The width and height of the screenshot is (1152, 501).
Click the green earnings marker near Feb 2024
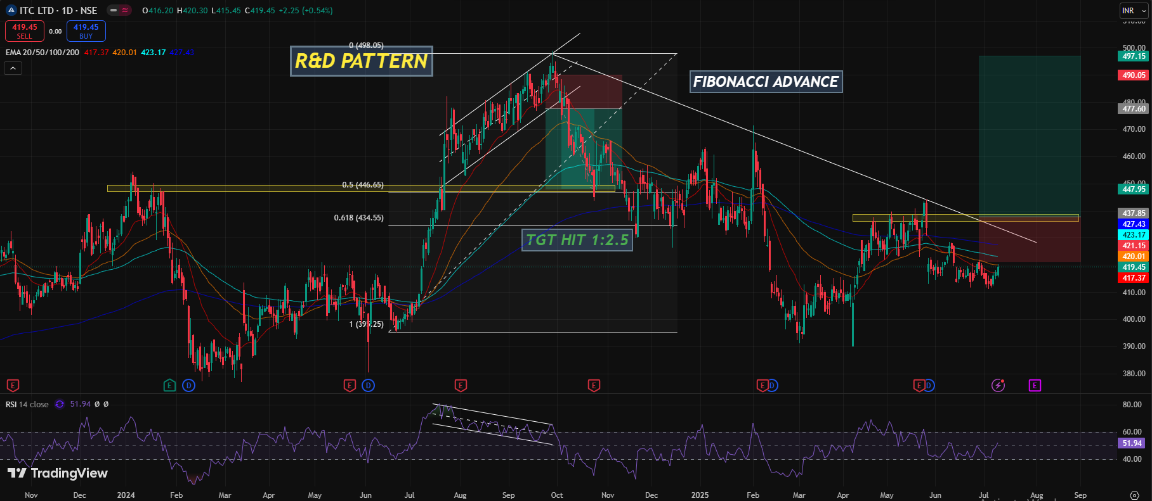pos(169,385)
